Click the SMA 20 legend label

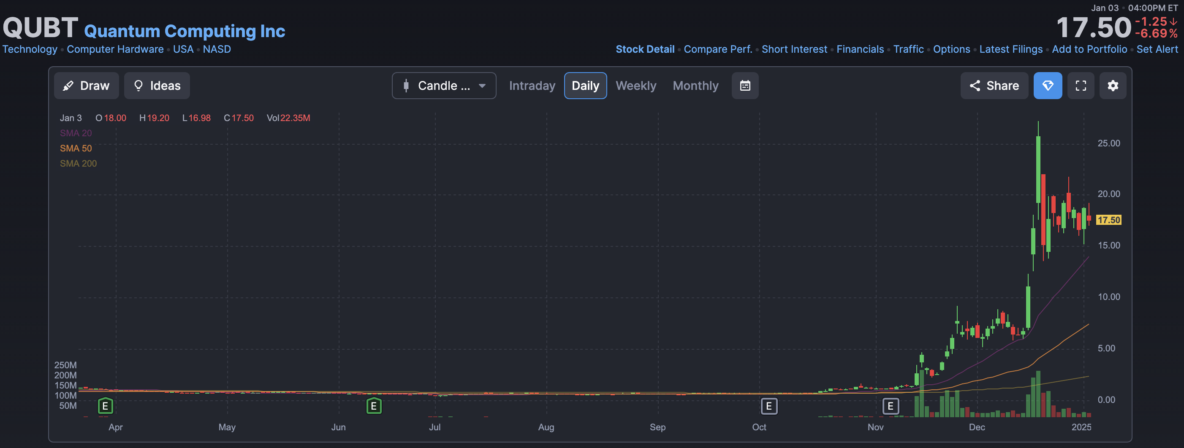76,133
